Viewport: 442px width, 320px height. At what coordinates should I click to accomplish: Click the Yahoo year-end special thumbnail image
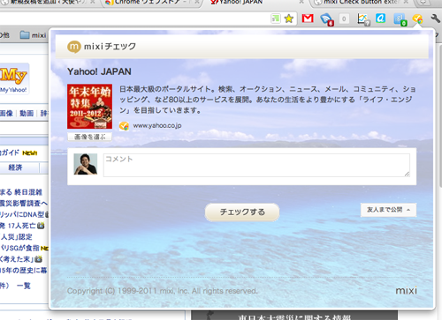click(89, 107)
